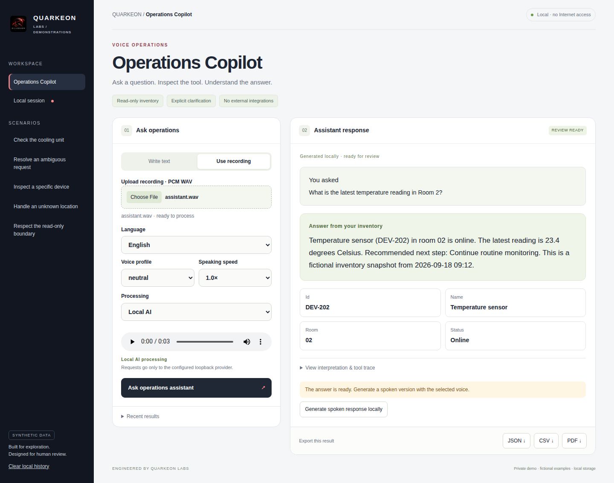Switch to the Write text tab

[159, 161]
